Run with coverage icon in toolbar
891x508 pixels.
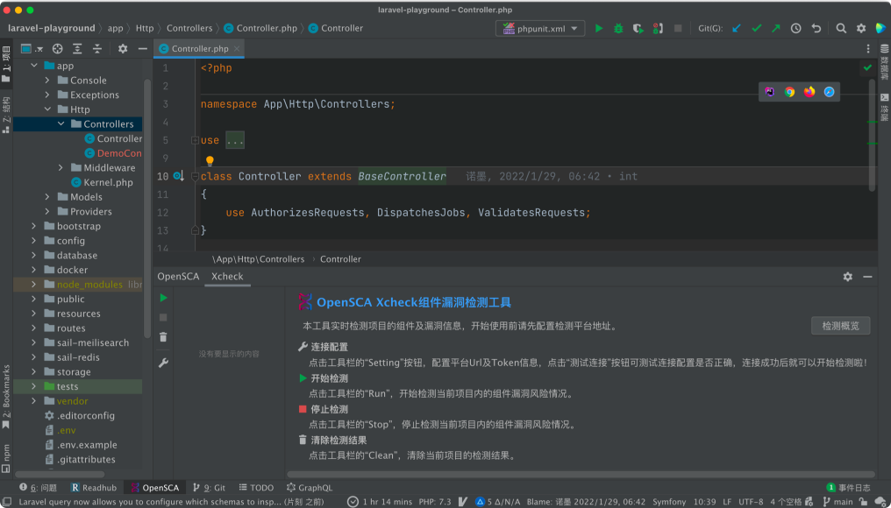tap(638, 28)
